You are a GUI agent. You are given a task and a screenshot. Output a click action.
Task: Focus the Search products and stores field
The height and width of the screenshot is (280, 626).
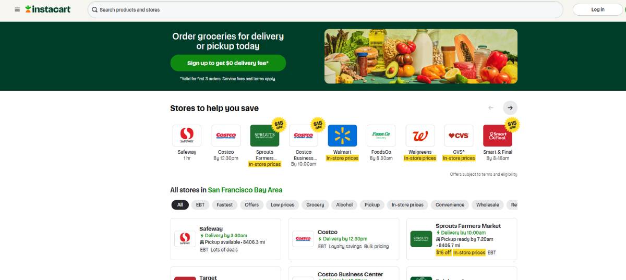(325, 9)
